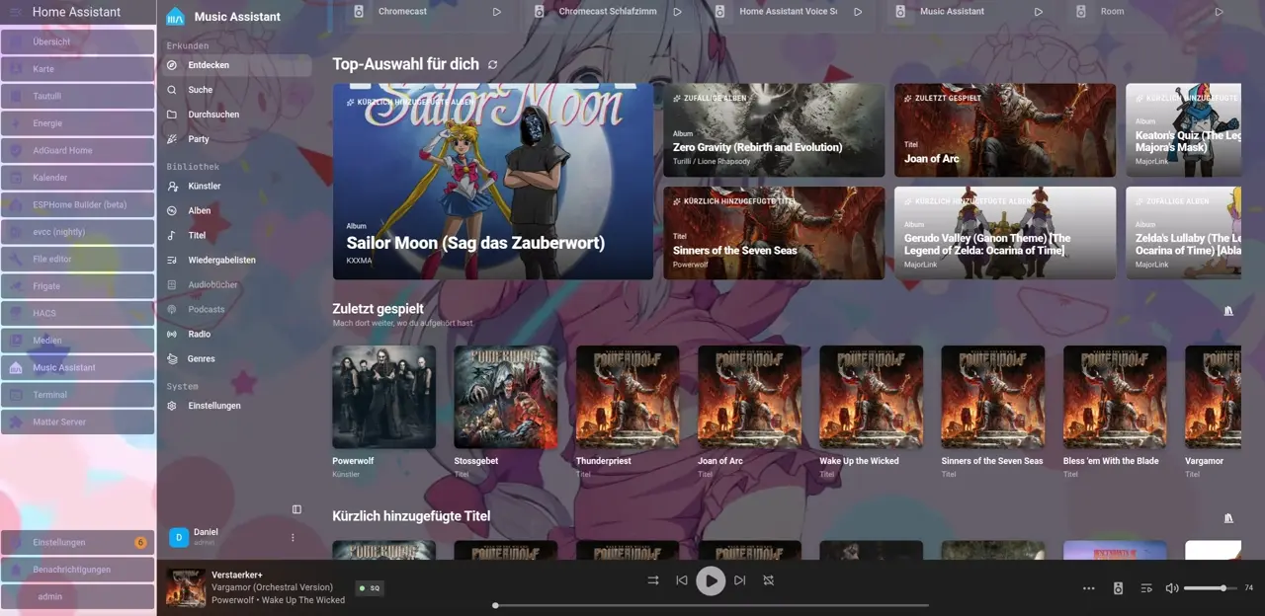
Task: Open Tautulli in the Home Assistant sidebar
Action: point(78,96)
